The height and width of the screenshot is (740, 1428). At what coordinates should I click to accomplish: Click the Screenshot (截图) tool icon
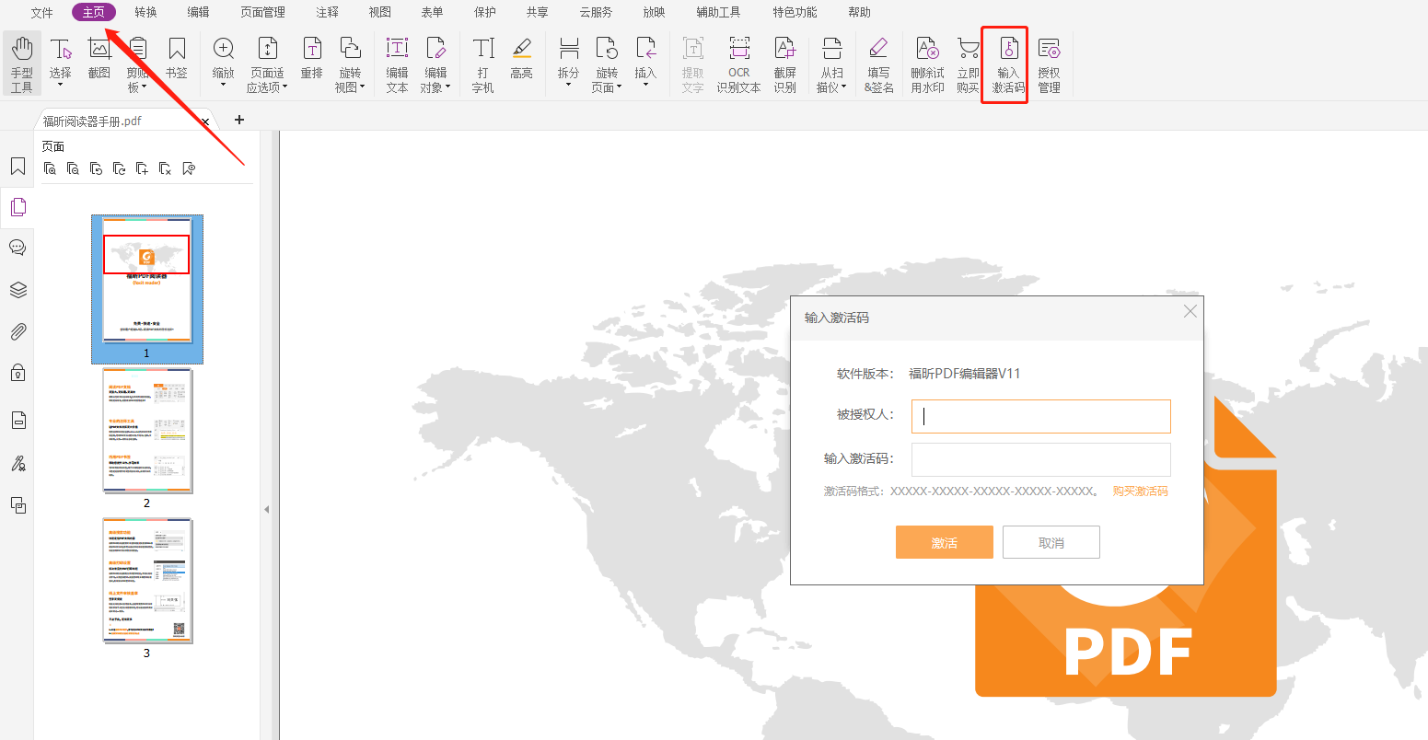point(99,57)
